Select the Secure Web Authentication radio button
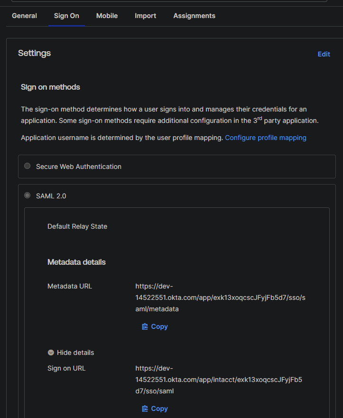 tap(27, 166)
